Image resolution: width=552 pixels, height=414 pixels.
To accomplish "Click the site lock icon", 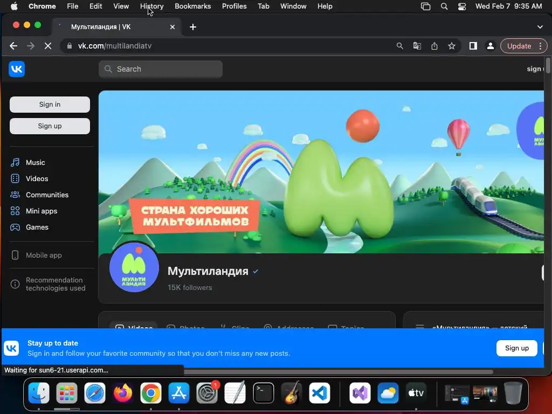I will 70,46.
